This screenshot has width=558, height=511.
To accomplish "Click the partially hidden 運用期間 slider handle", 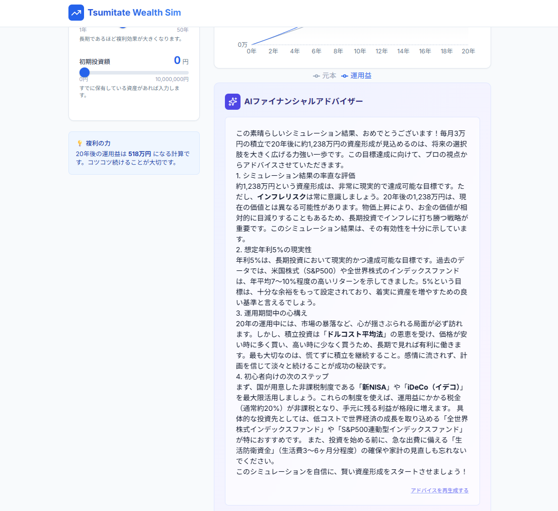I will click(x=123, y=28).
